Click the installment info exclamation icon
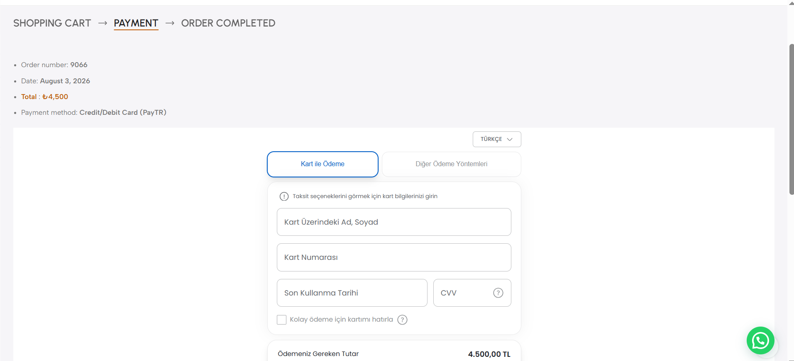Image resolution: width=794 pixels, height=361 pixels. [284, 196]
